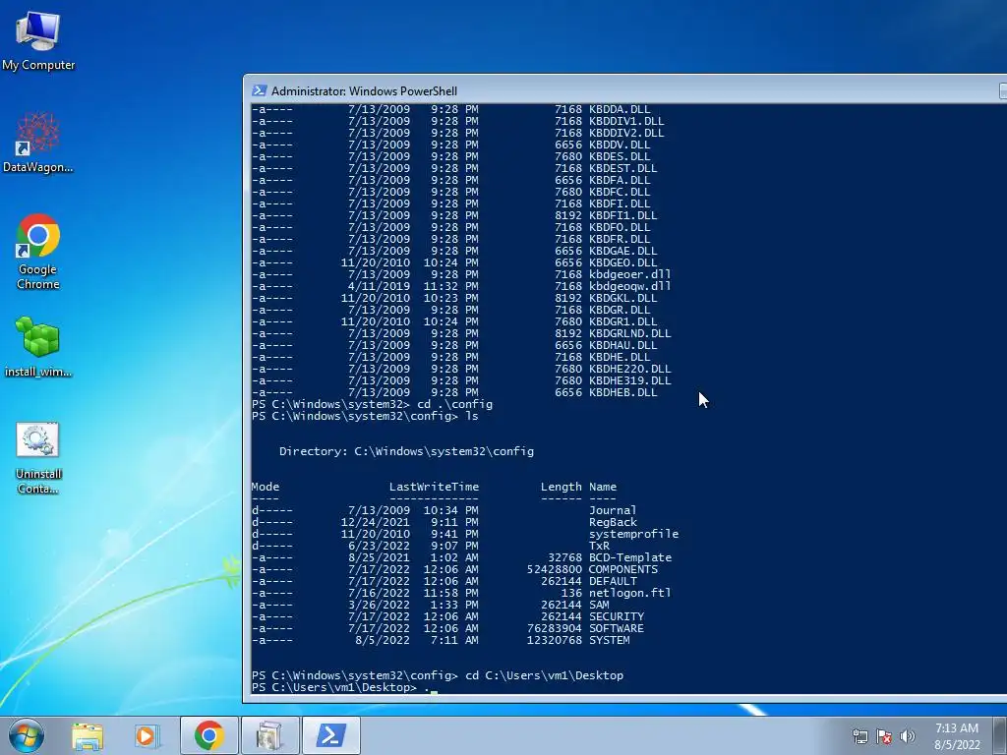Click the systemprofile directory entry
The height and width of the screenshot is (755, 1007).
point(634,534)
